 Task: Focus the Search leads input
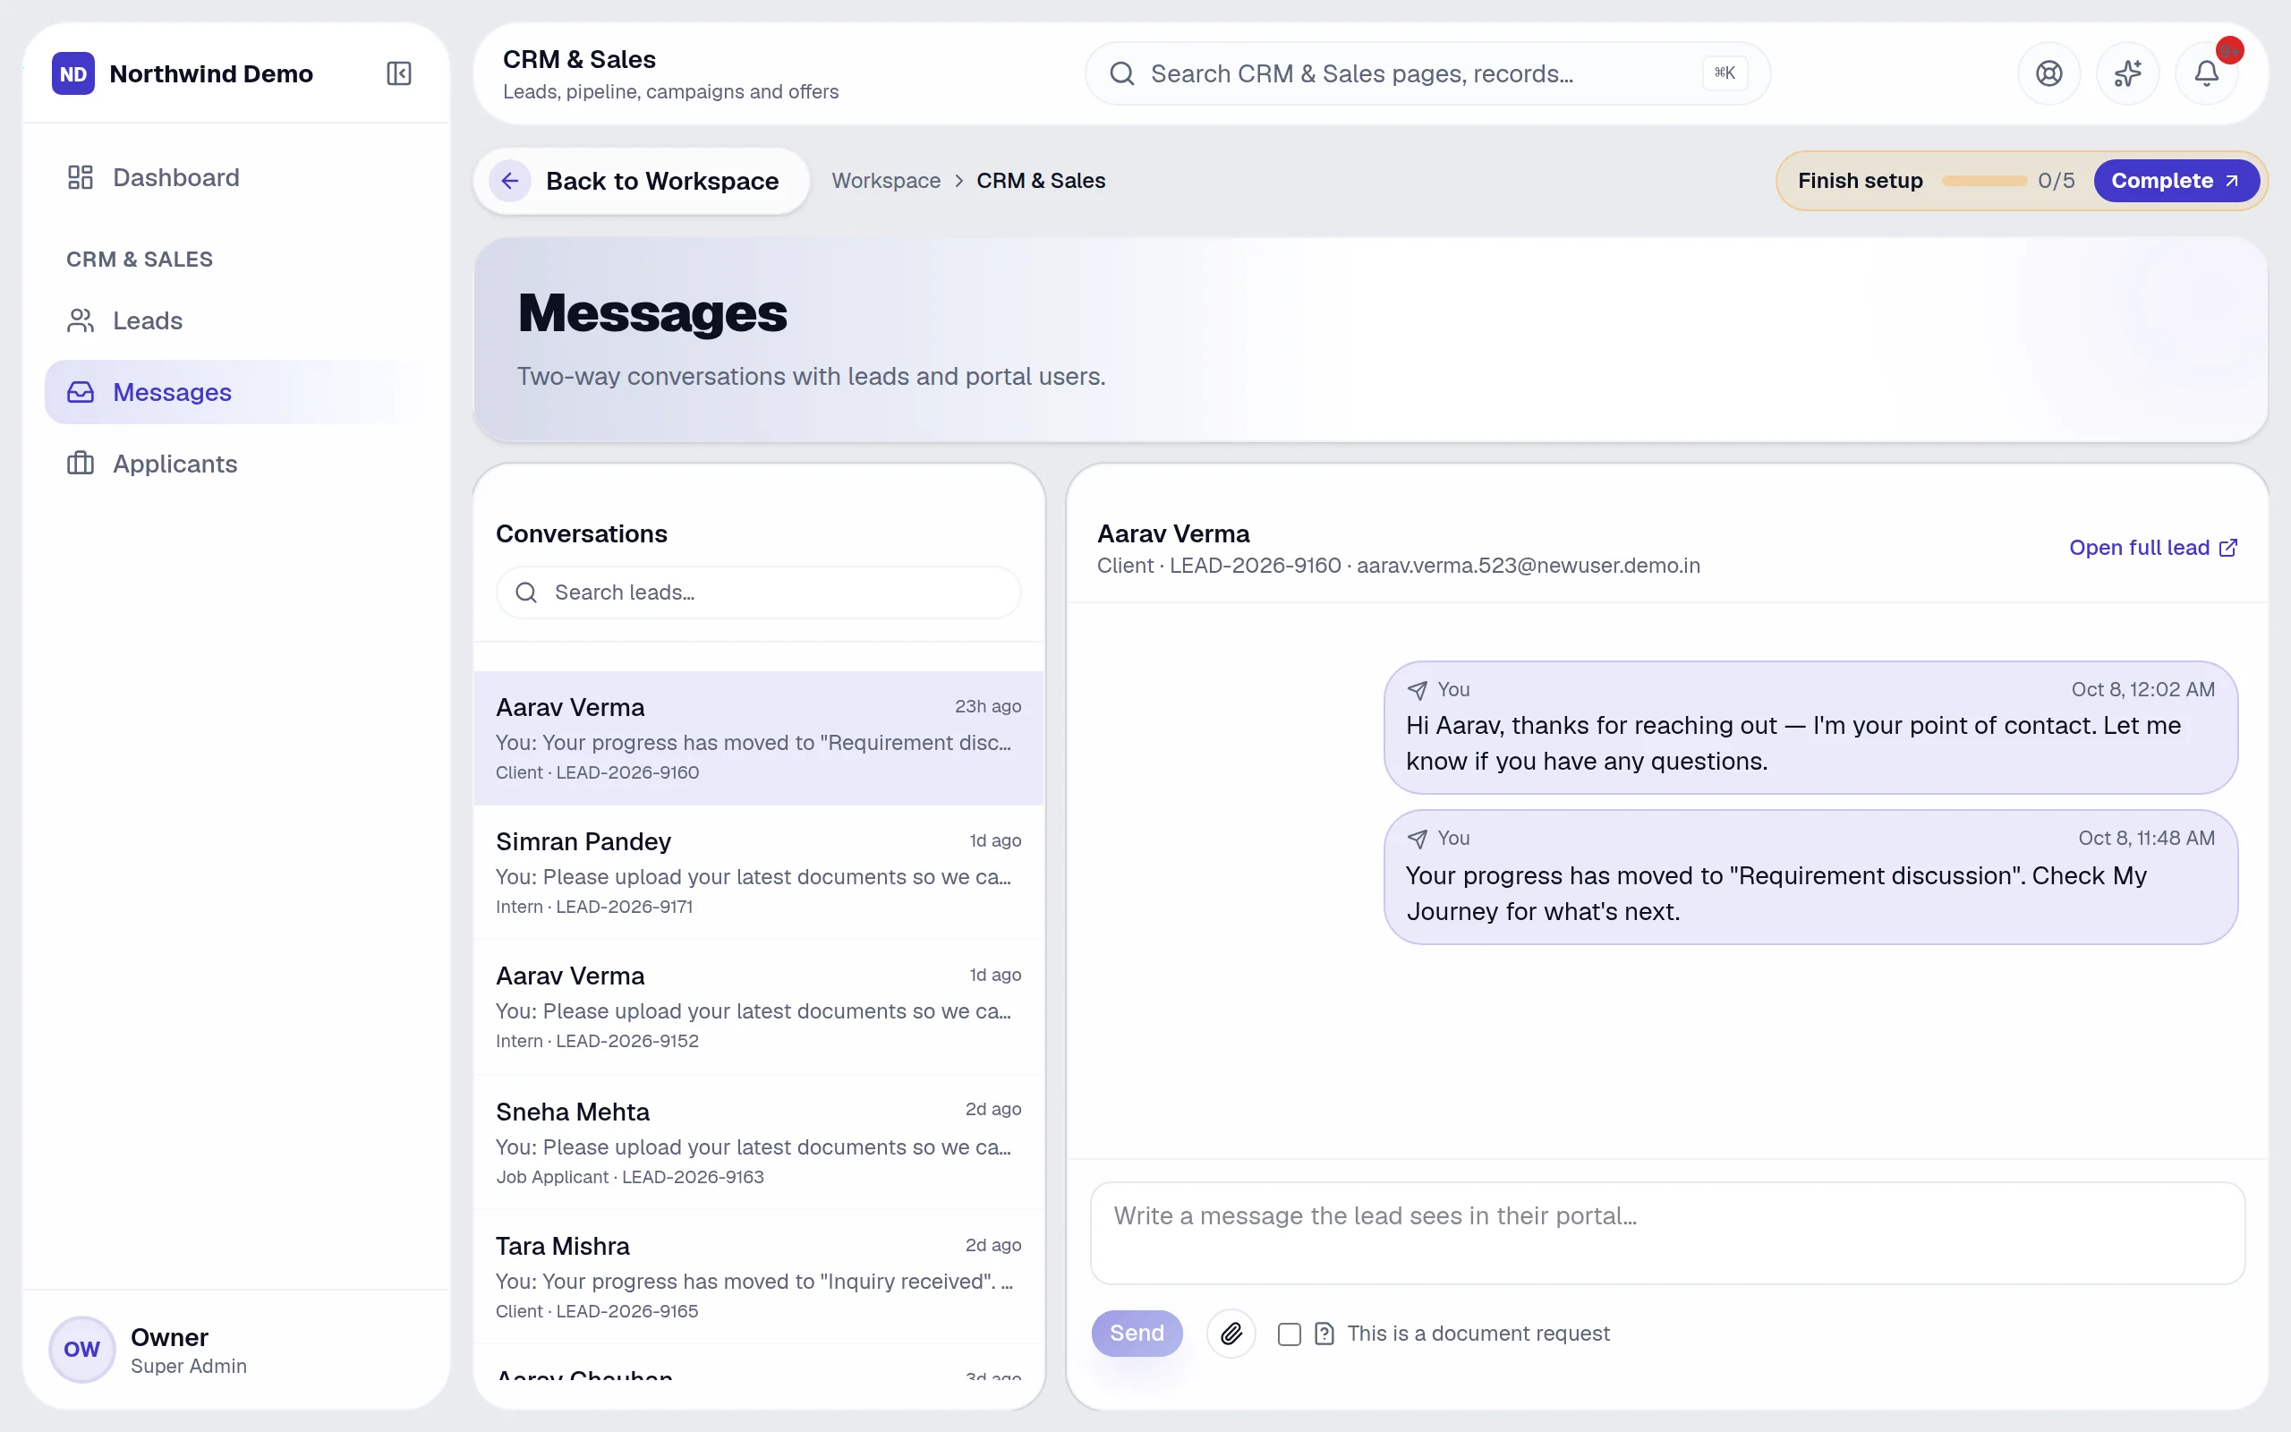pos(758,592)
